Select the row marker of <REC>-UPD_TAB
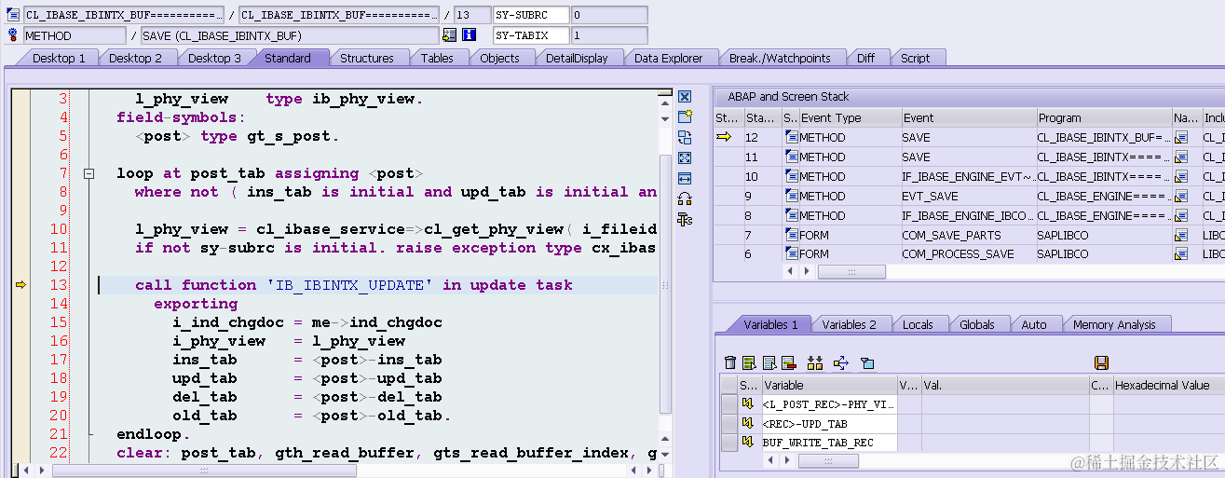 728,423
